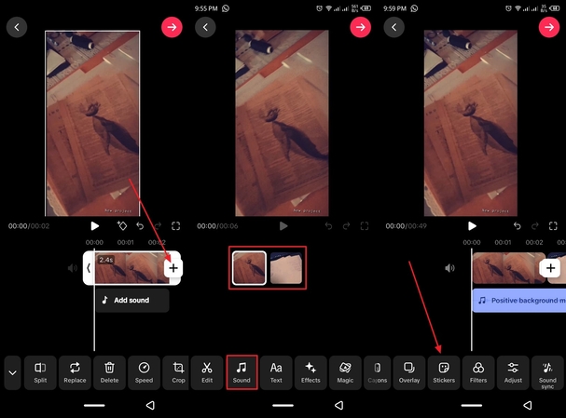566x418 pixels.
Task: Tap the red next arrow in right screen
Action: pyautogui.click(x=549, y=27)
